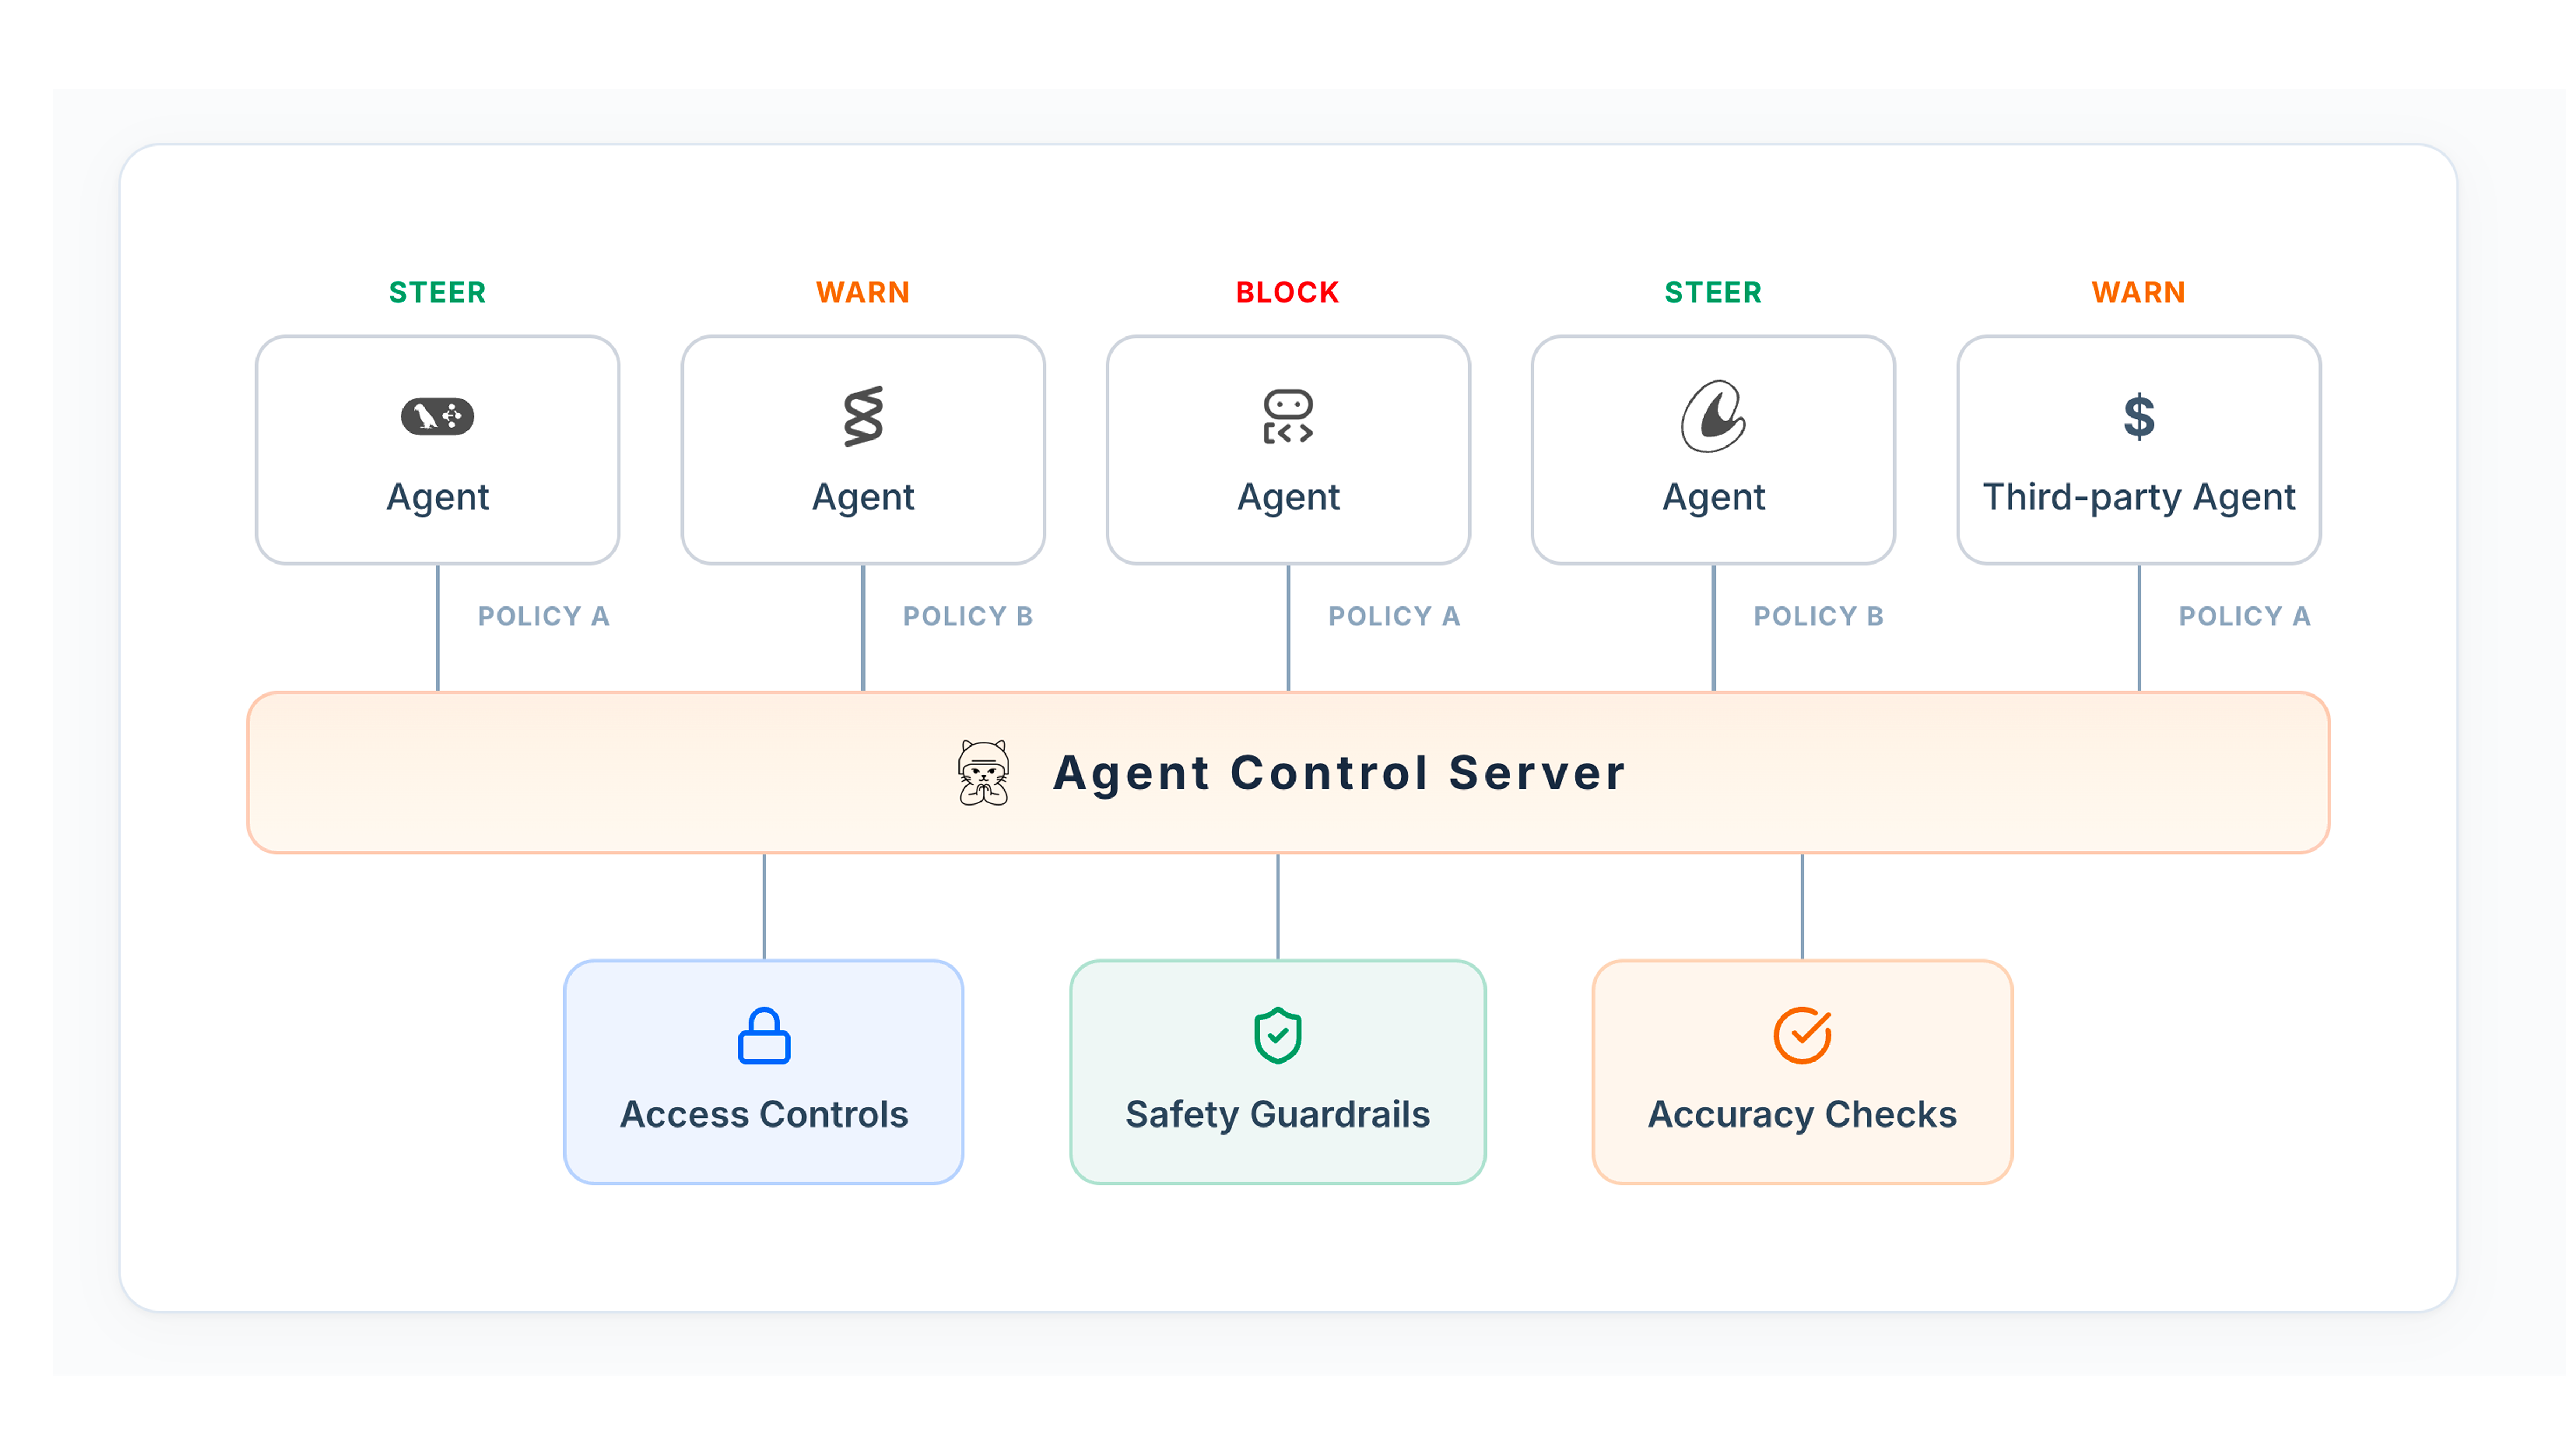2576x1449 pixels.
Task: Click the BLOCK label above the third Agent
Action: tap(1288, 291)
